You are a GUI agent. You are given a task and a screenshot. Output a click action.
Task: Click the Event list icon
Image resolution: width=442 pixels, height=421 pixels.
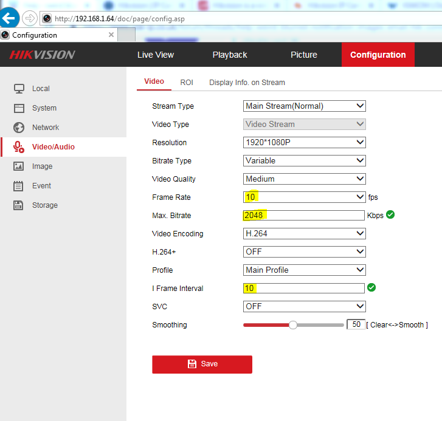[19, 186]
